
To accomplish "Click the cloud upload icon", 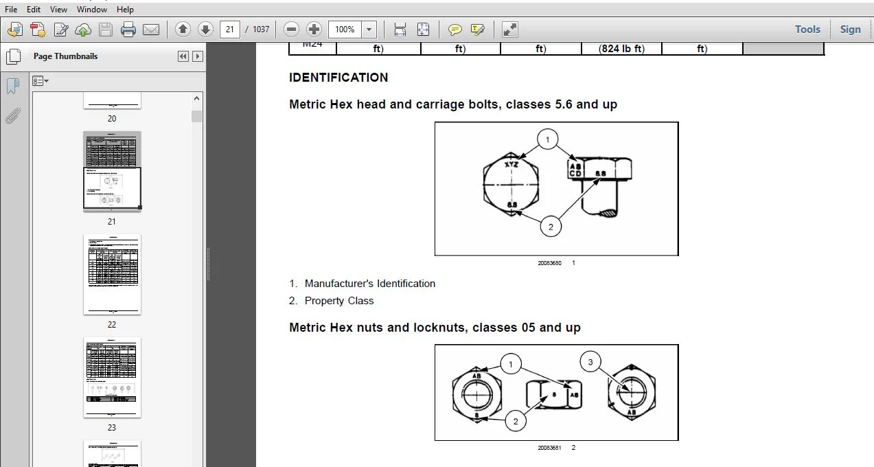I will (83, 30).
